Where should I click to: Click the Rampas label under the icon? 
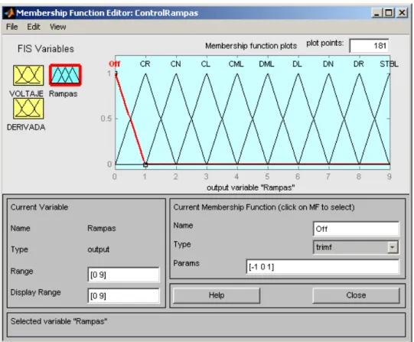click(63, 93)
